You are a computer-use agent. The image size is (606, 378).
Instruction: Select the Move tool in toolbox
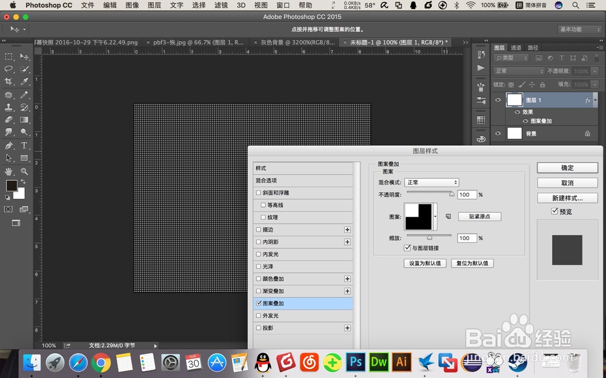[x=24, y=57]
